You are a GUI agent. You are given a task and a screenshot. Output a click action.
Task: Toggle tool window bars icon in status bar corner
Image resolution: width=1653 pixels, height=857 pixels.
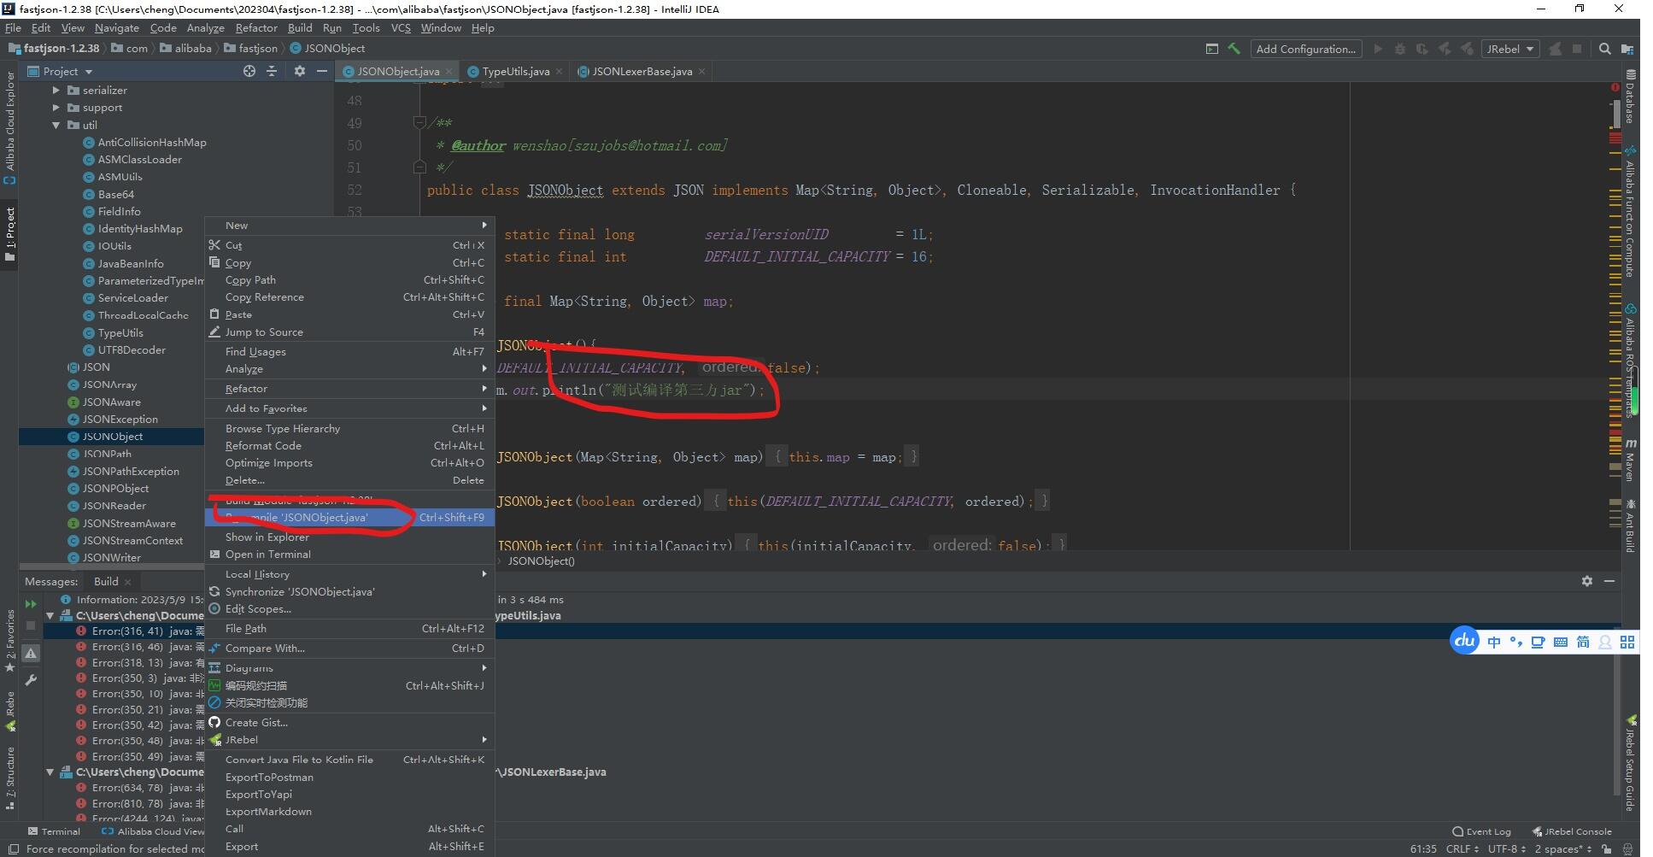coord(13,848)
